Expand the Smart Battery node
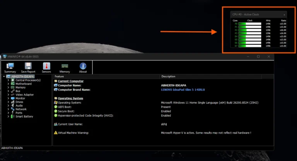Viewport: 297px width, 161px height. point(8,116)
